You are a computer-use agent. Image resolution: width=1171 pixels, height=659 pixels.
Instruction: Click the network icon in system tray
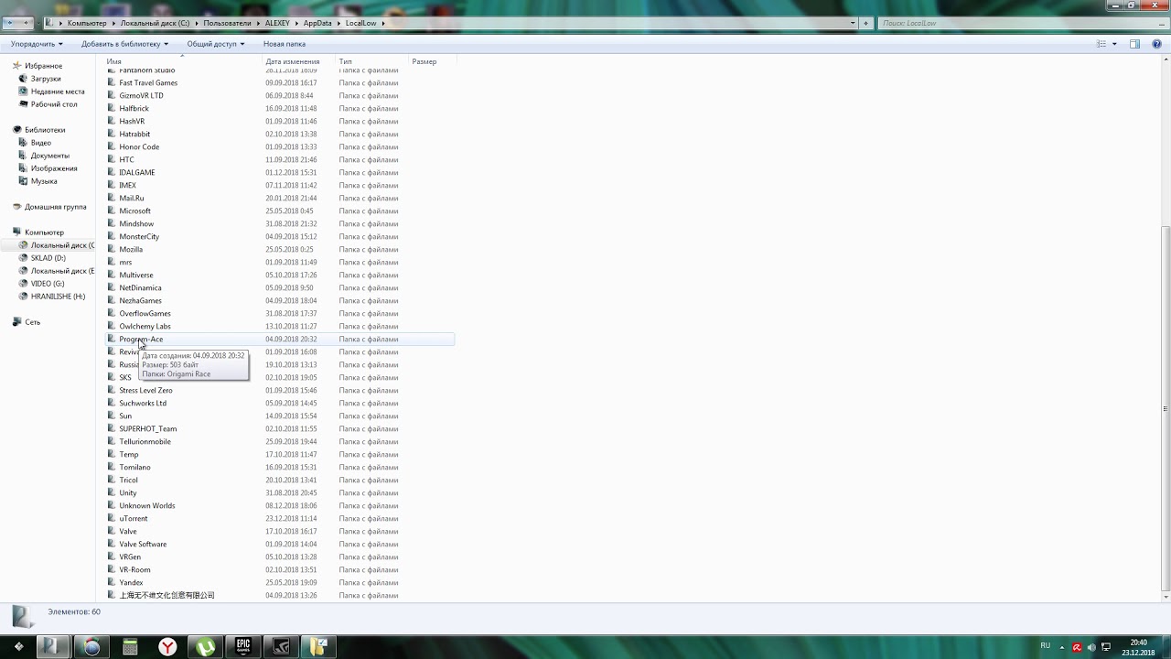(x=1106, y=647)
